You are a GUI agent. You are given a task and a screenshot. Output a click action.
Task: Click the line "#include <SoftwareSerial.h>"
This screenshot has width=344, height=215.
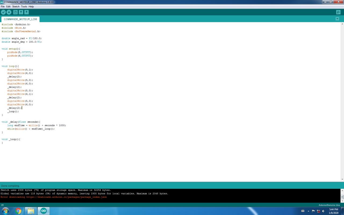pos(21,31)
